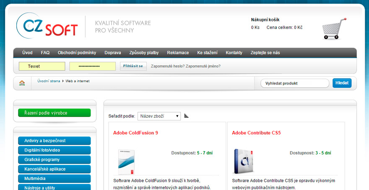Viewport: 369px width, 190px height.
Task: Select Způsoby platby in navigation
Action: click(x=144, y=53)
